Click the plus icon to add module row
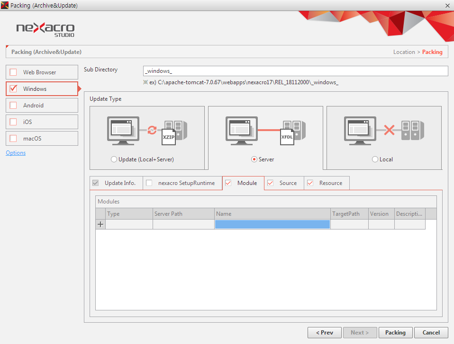This screenshot has height=344, width=454. 100,225
